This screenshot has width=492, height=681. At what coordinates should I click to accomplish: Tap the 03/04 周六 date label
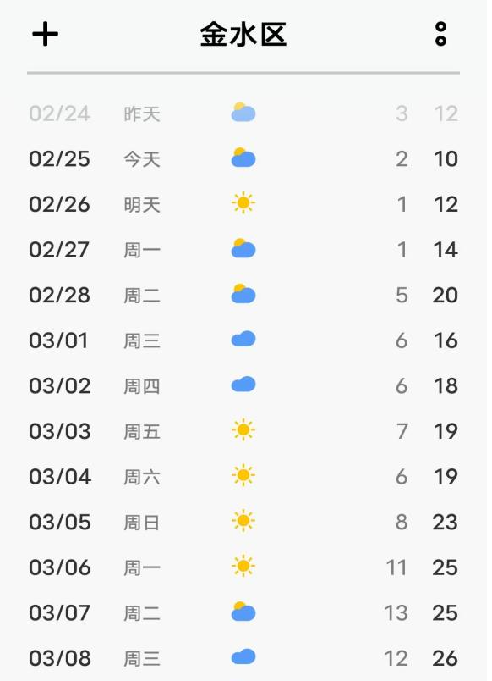coord(60,477)
